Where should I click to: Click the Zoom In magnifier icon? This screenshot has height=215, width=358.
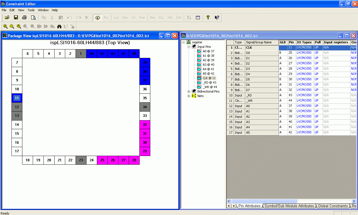click(5, 27)
